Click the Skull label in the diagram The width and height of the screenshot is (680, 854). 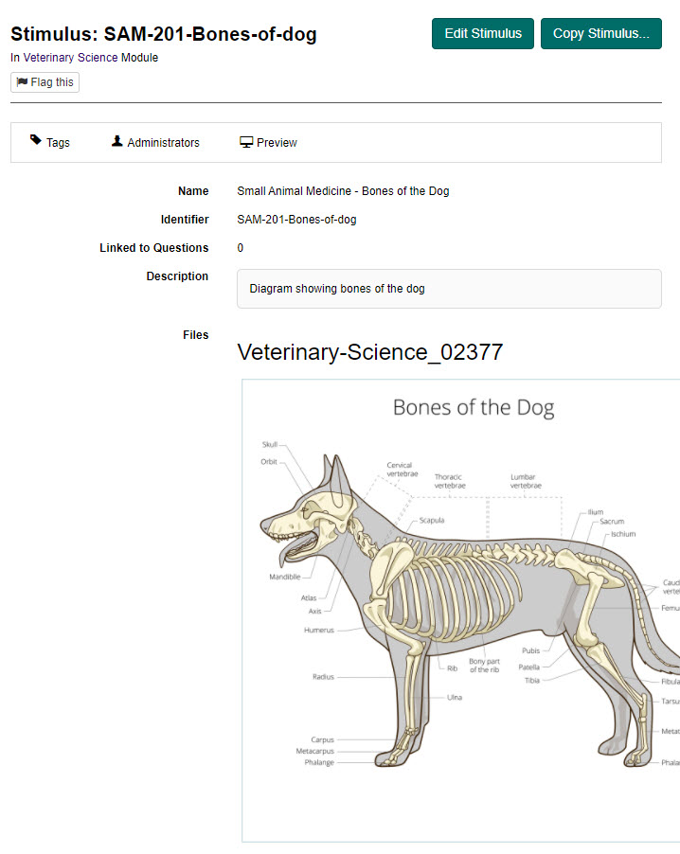coord(270,444)
